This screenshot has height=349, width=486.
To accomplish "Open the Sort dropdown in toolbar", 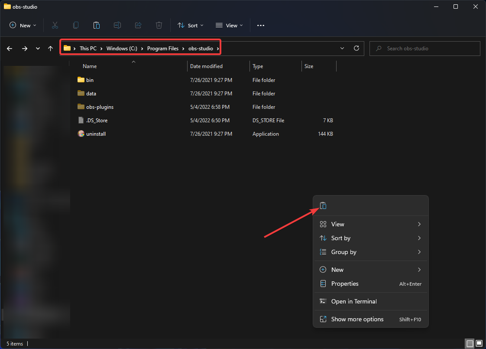I will coord(190,26).
